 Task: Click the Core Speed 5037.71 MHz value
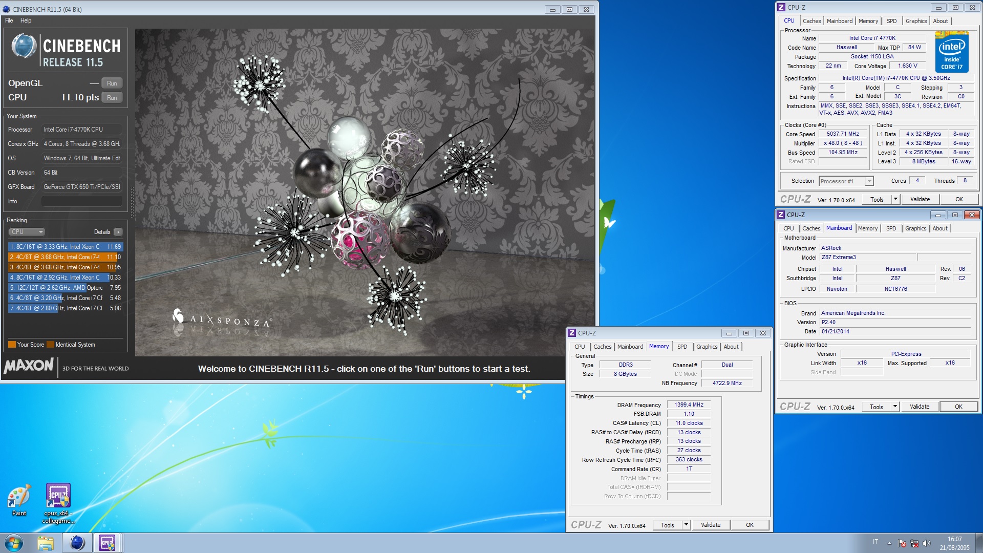[843, 134]
